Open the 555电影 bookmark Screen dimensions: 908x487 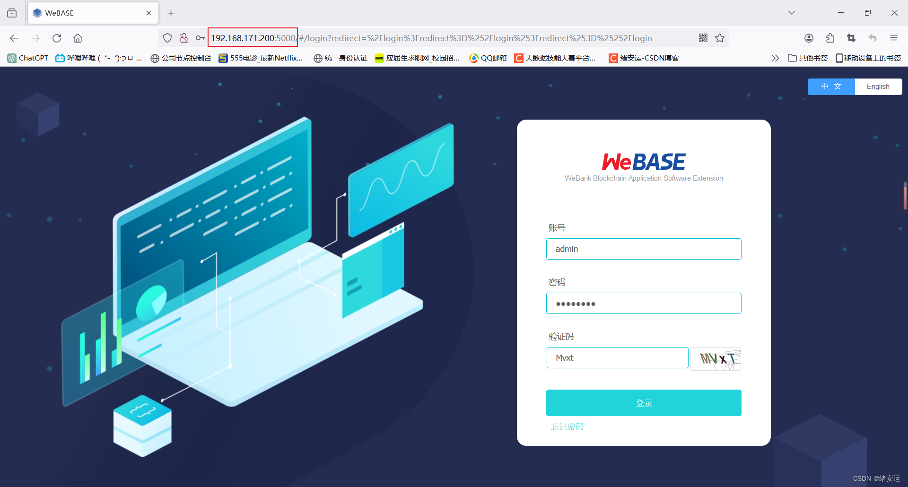pyautogui.click(x=261, y=58)
